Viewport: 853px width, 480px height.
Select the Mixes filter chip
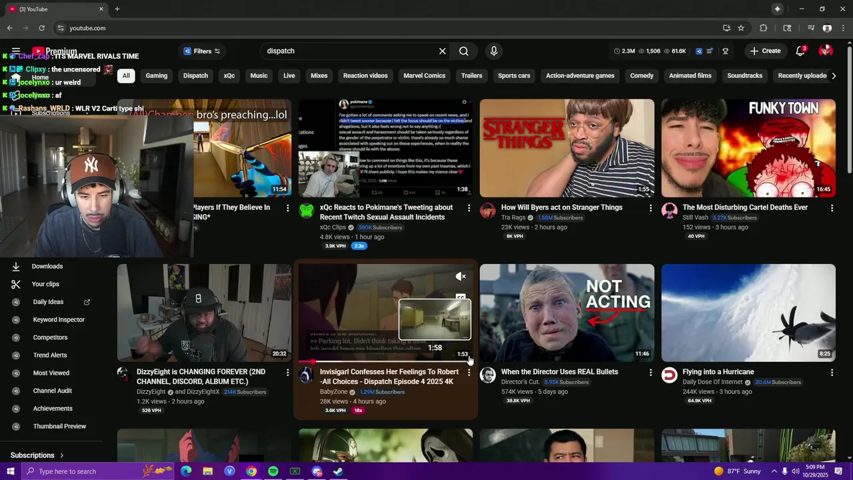[319, 75]
